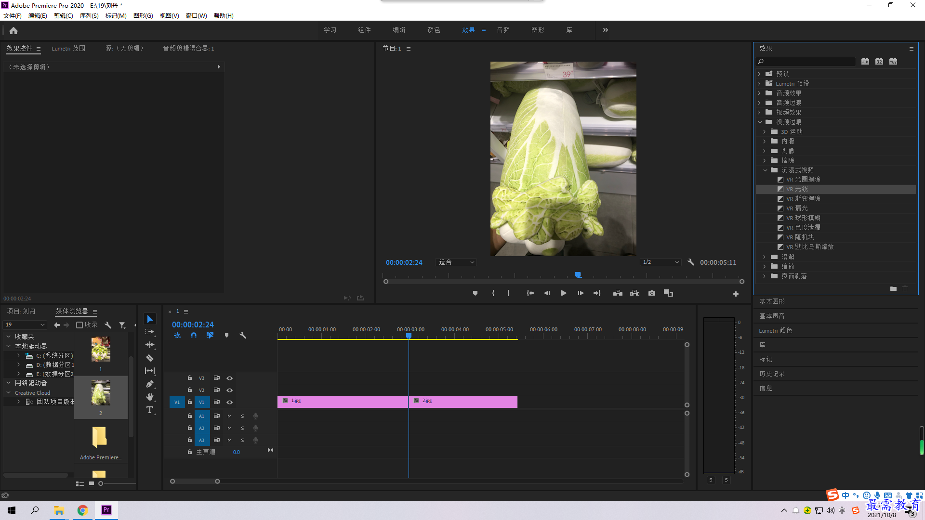This screenshot has height=520, width=925.
Task: Step back one frame
Action: click(547, 293)
